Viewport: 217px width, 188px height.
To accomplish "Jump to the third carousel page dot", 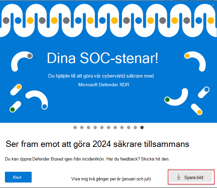I will coord(89,127).
